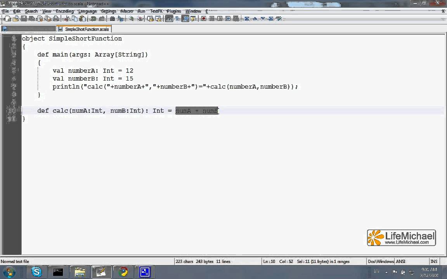This screenshot has width=447, height=279.
Task: Click 'val numberA: Int = 12' line
Action: click(93, 71)
